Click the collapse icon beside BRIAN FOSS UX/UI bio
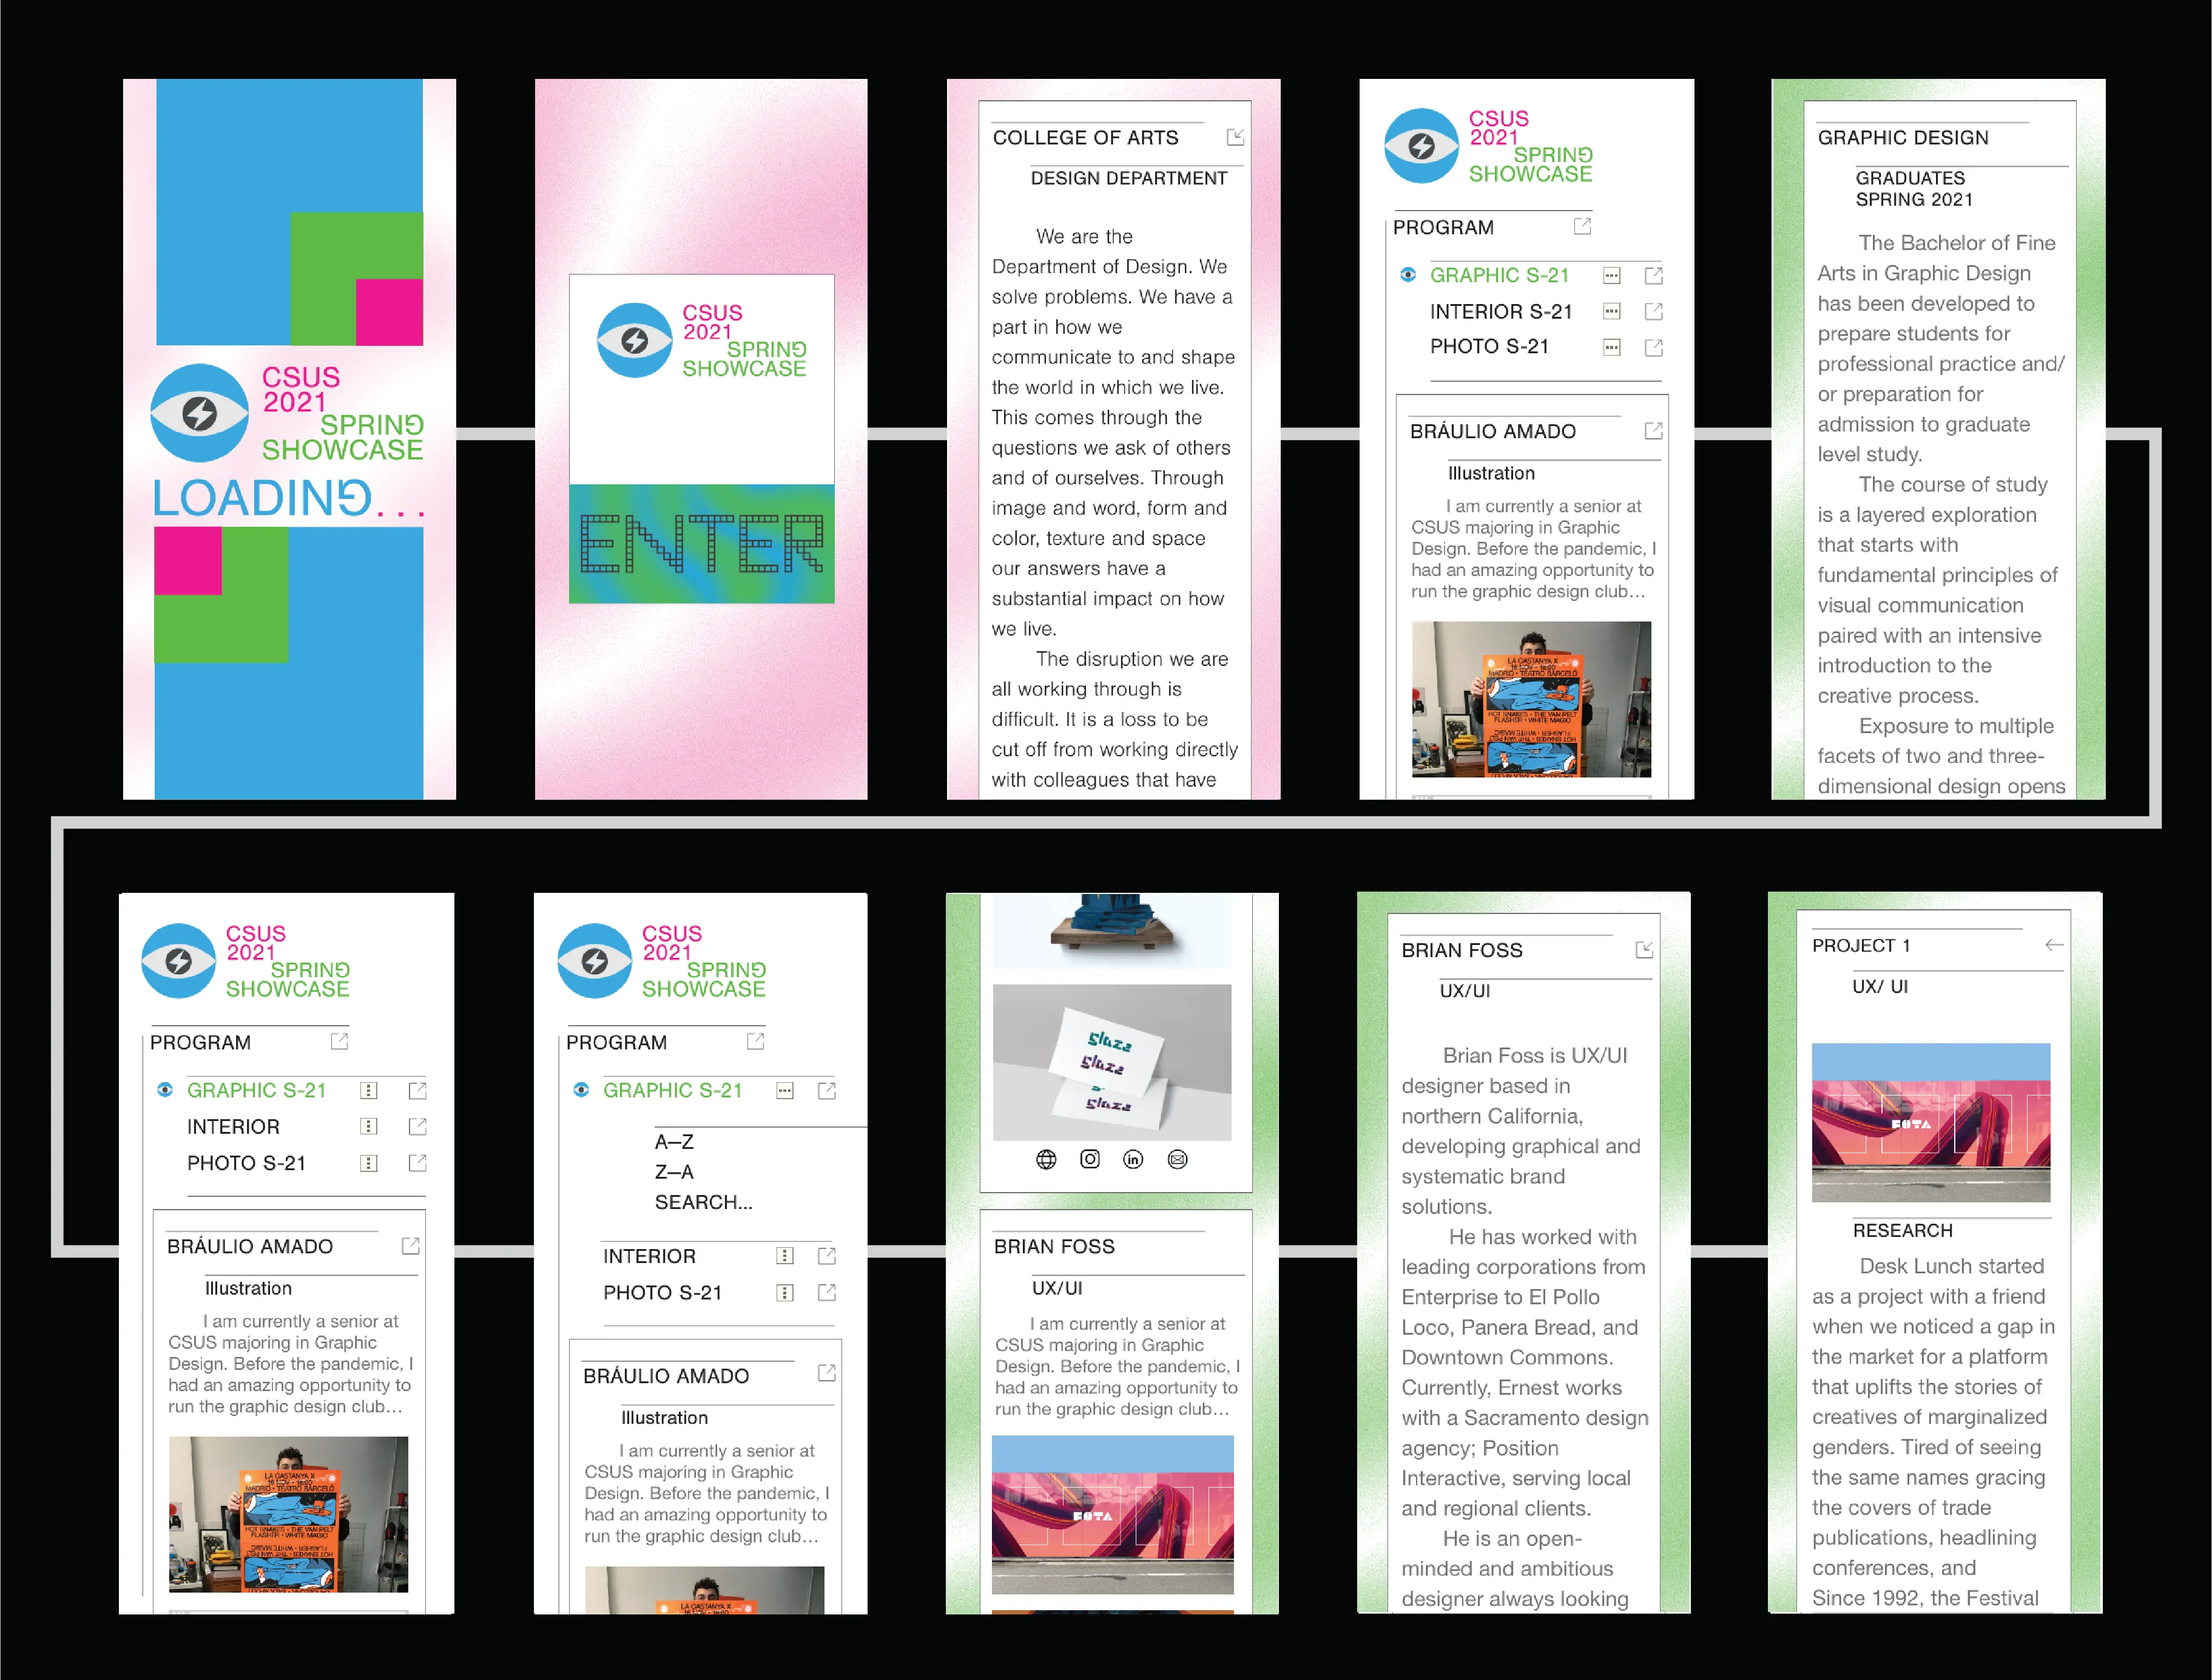Viewport: 2212px width, 1680px height. pyautogui.click(x=1644, y=950)
